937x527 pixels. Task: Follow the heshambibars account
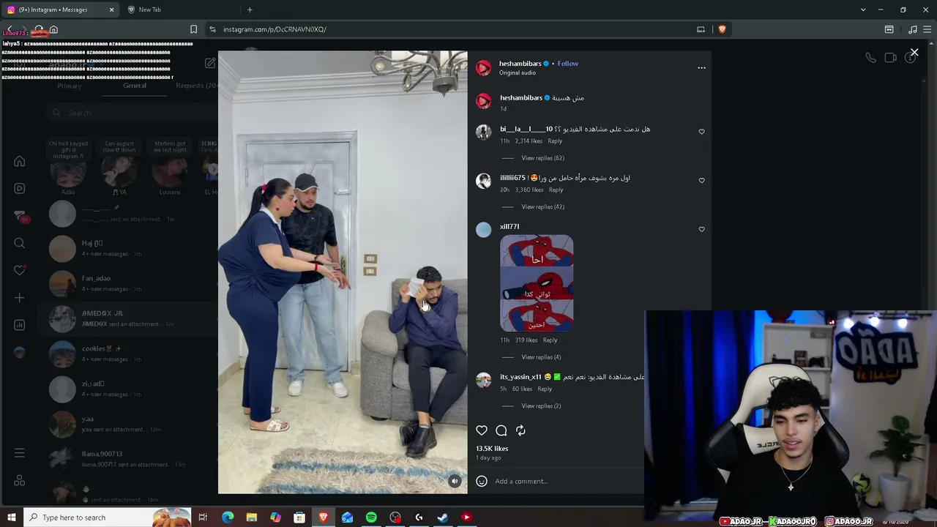(568, 64)
